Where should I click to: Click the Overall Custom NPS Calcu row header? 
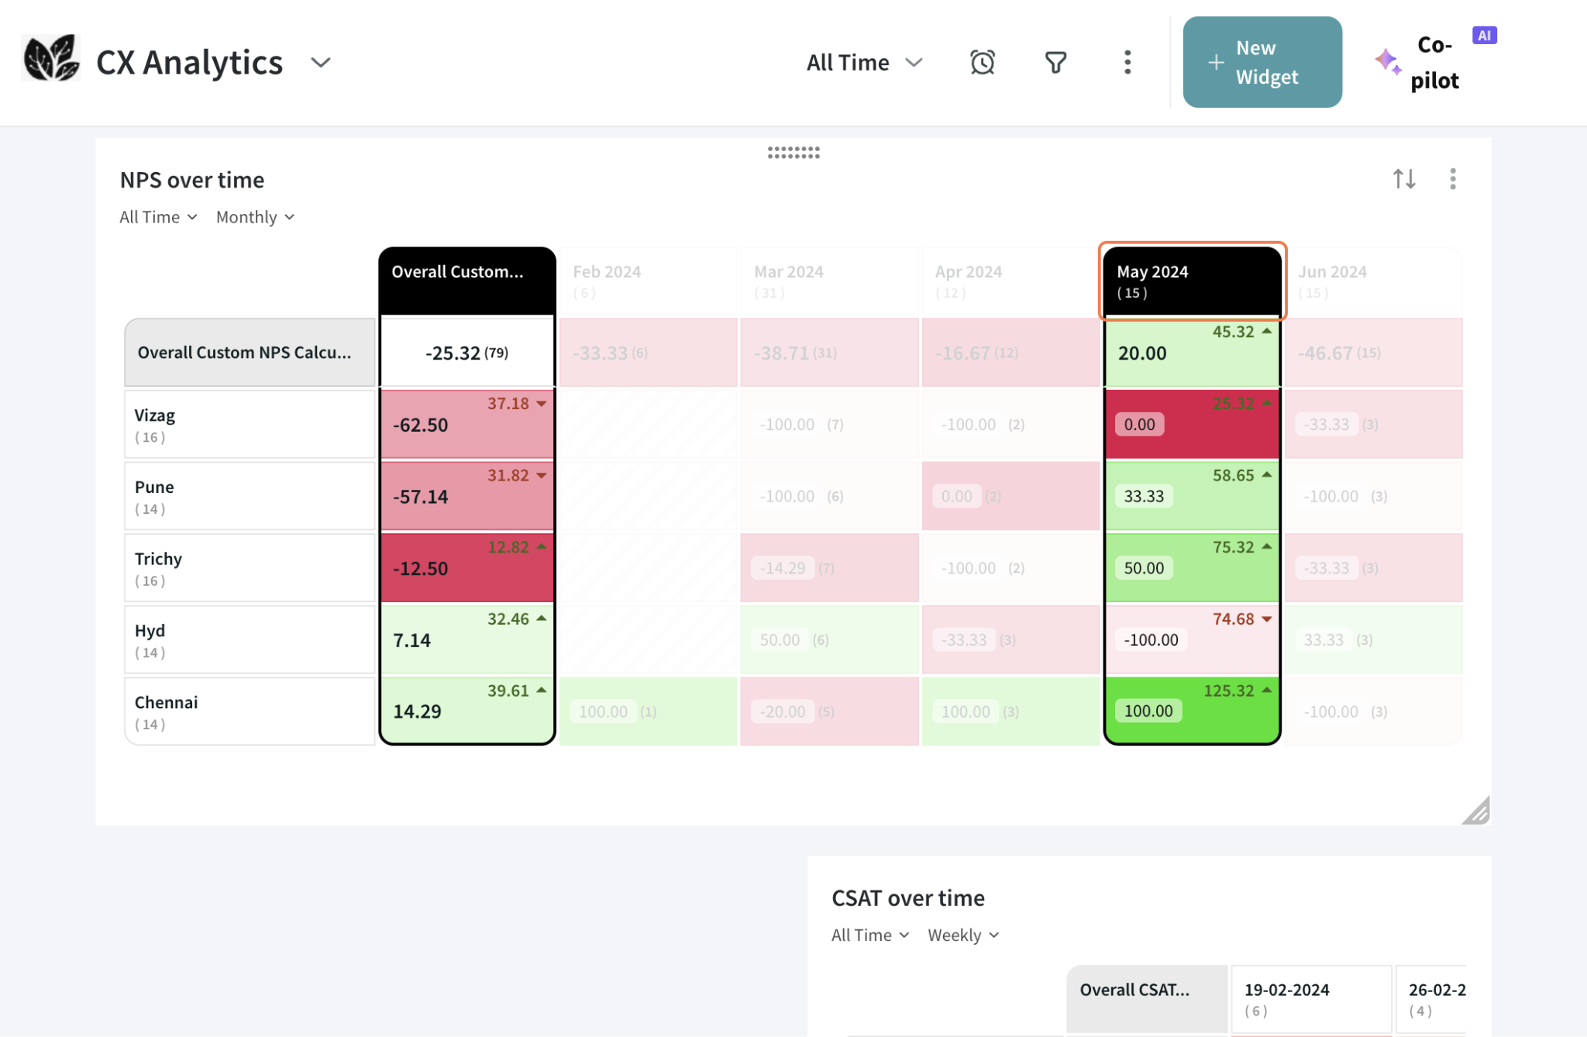coord(250,353)
